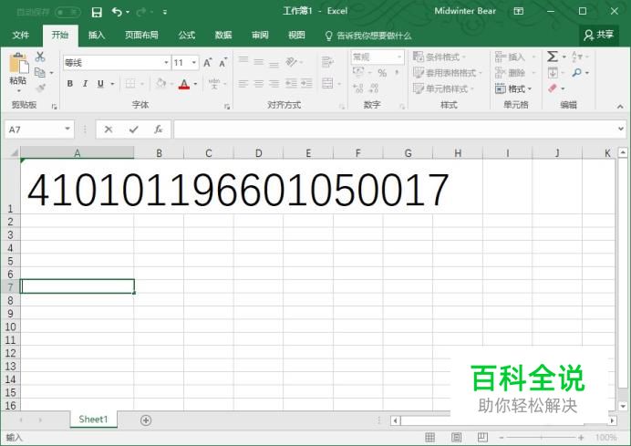Open the 格式 cells format dropdown

tap(513, 88)
